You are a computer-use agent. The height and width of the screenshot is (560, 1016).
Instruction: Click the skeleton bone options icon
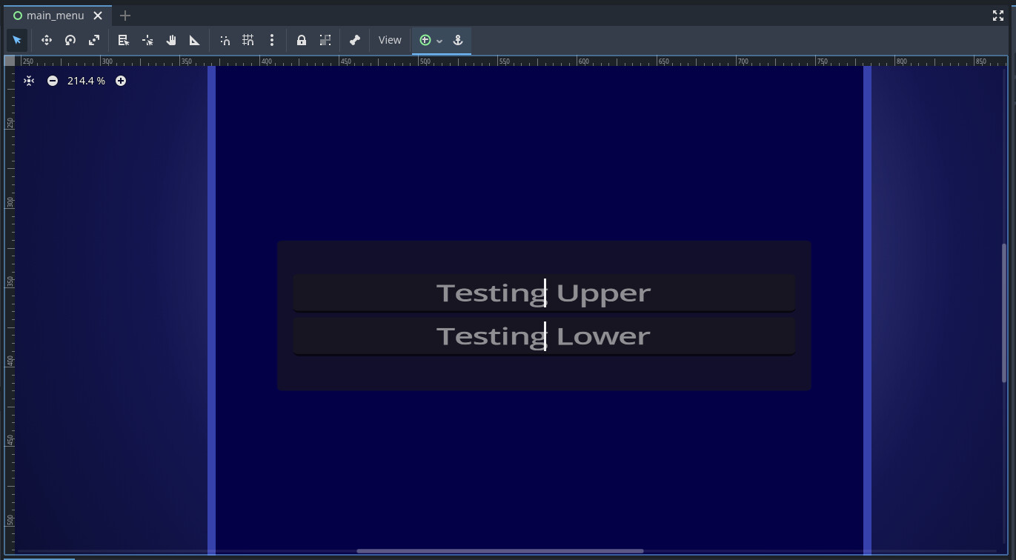pyautogui.click(x=355, y=40)
